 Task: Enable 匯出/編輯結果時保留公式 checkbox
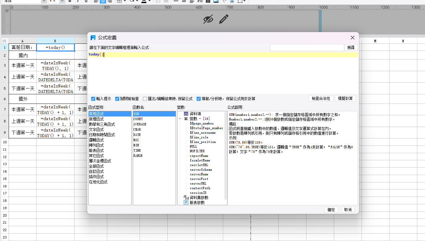tap(145, 99)
